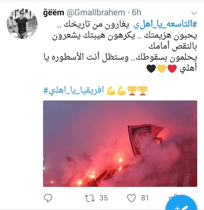Open the @GmalIbrahem handle link
The height and width of the screenshot is (210, 204).
point(96,13)
